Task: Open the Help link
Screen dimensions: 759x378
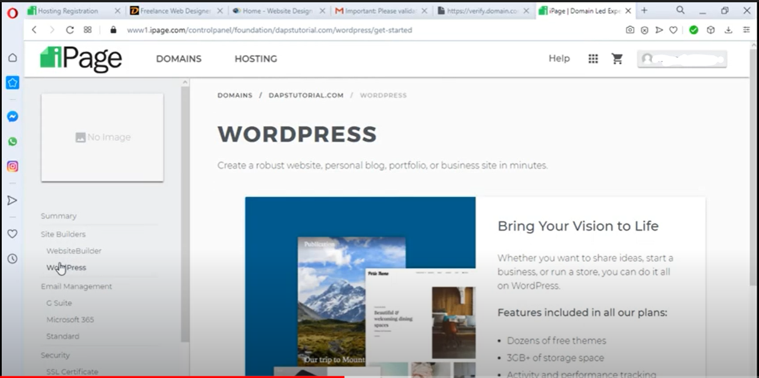Action: (x=559, y=58)
